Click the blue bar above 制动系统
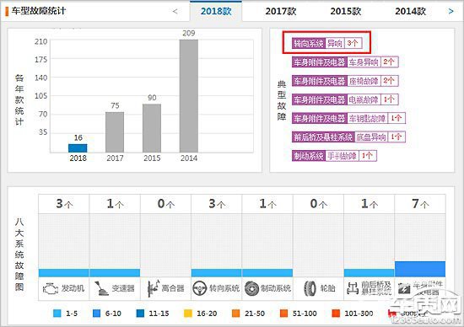464x327 pixels. (267, 273)
